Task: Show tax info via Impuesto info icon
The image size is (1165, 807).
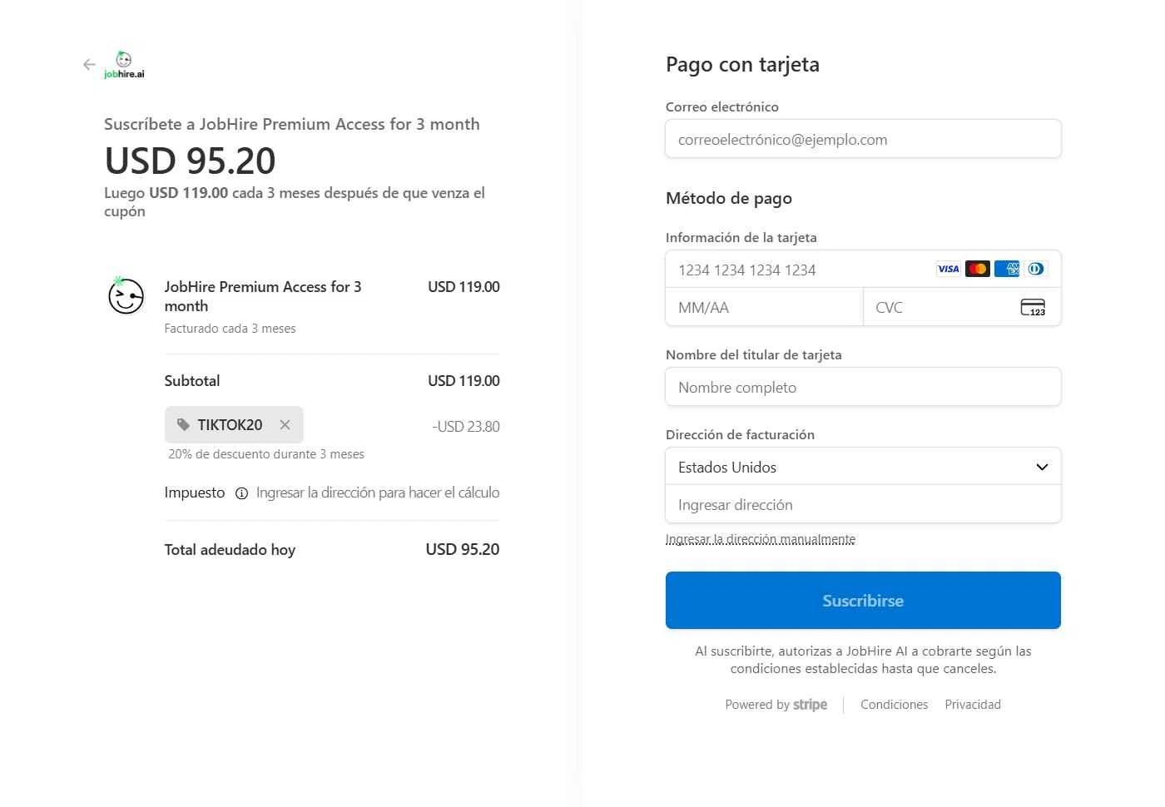Action: [241, 493]
